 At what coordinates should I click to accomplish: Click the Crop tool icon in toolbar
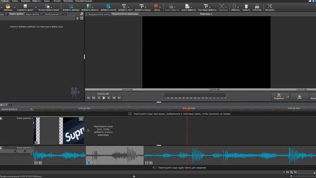(x=234, y=6)
